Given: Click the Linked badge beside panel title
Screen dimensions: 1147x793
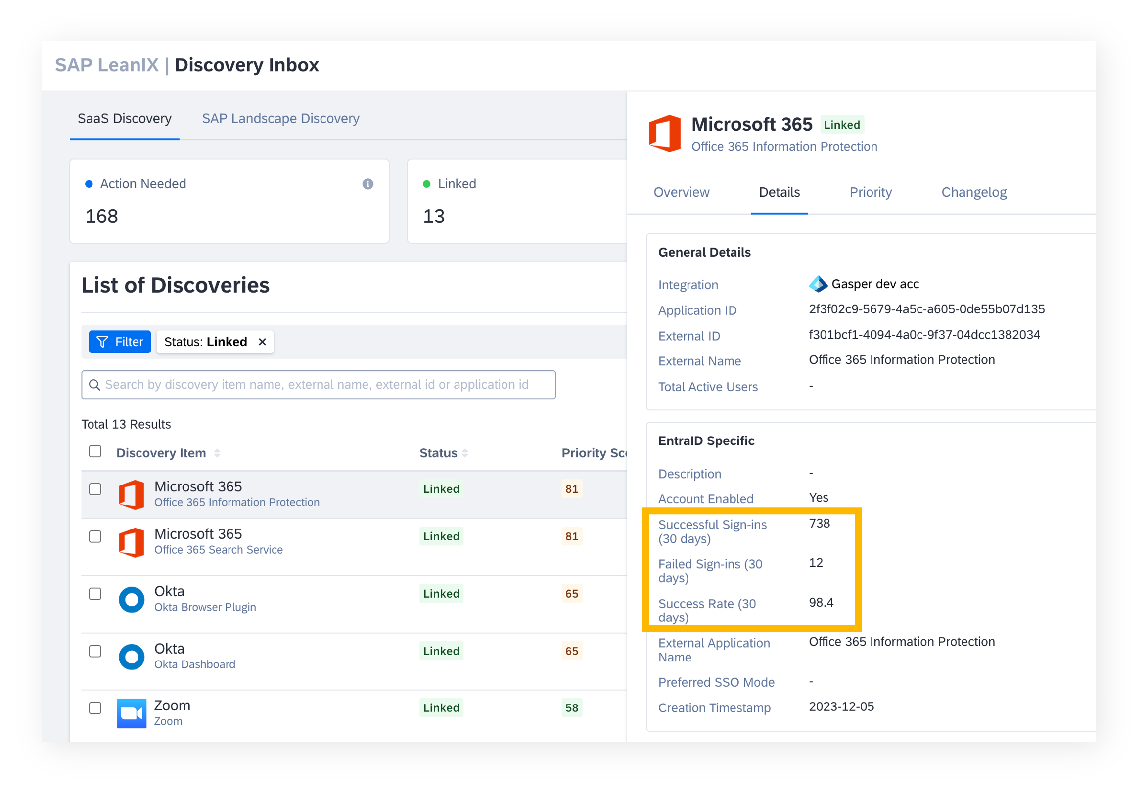Looking at the screenshot, I should [x=842, y=125].
